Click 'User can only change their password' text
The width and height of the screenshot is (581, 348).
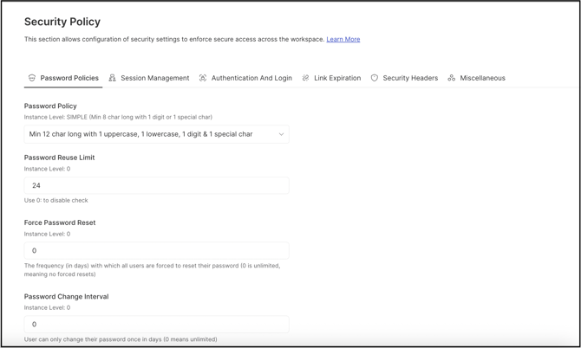pos(121,339)
